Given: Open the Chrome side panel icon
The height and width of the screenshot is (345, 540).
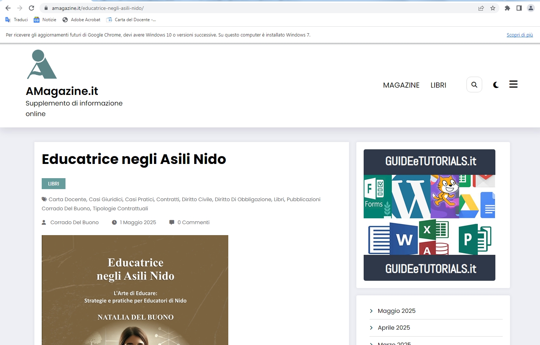Looking at the screenshot, I should [519, 8].
